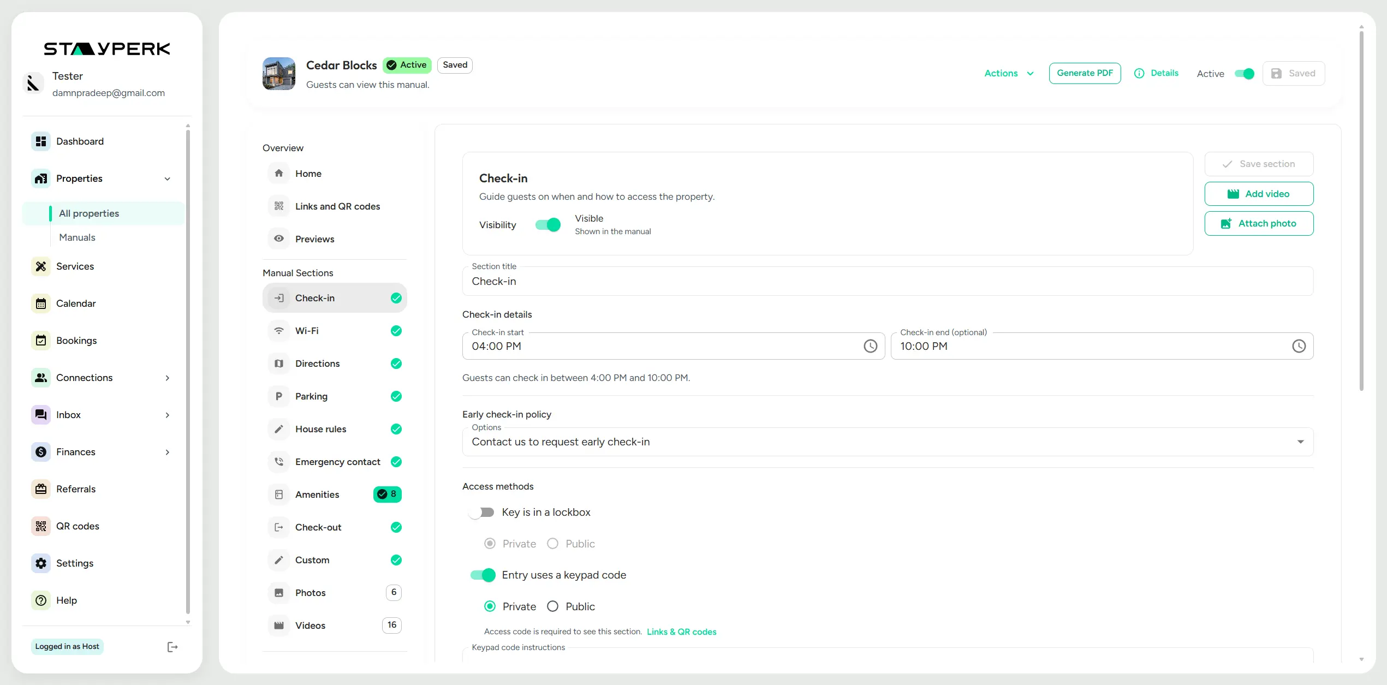
Task: Toggle the Check-in Visibility switch
Action: tap(547, 225)
